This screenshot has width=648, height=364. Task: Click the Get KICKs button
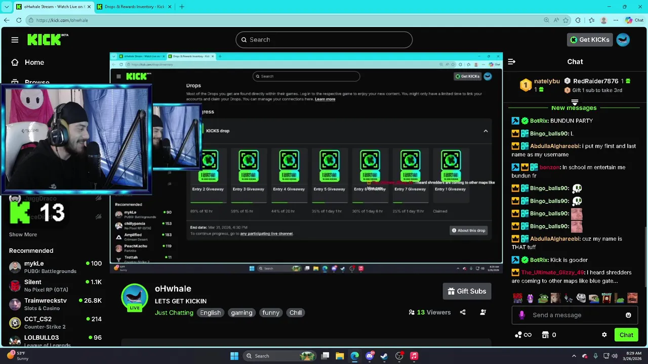590,39
